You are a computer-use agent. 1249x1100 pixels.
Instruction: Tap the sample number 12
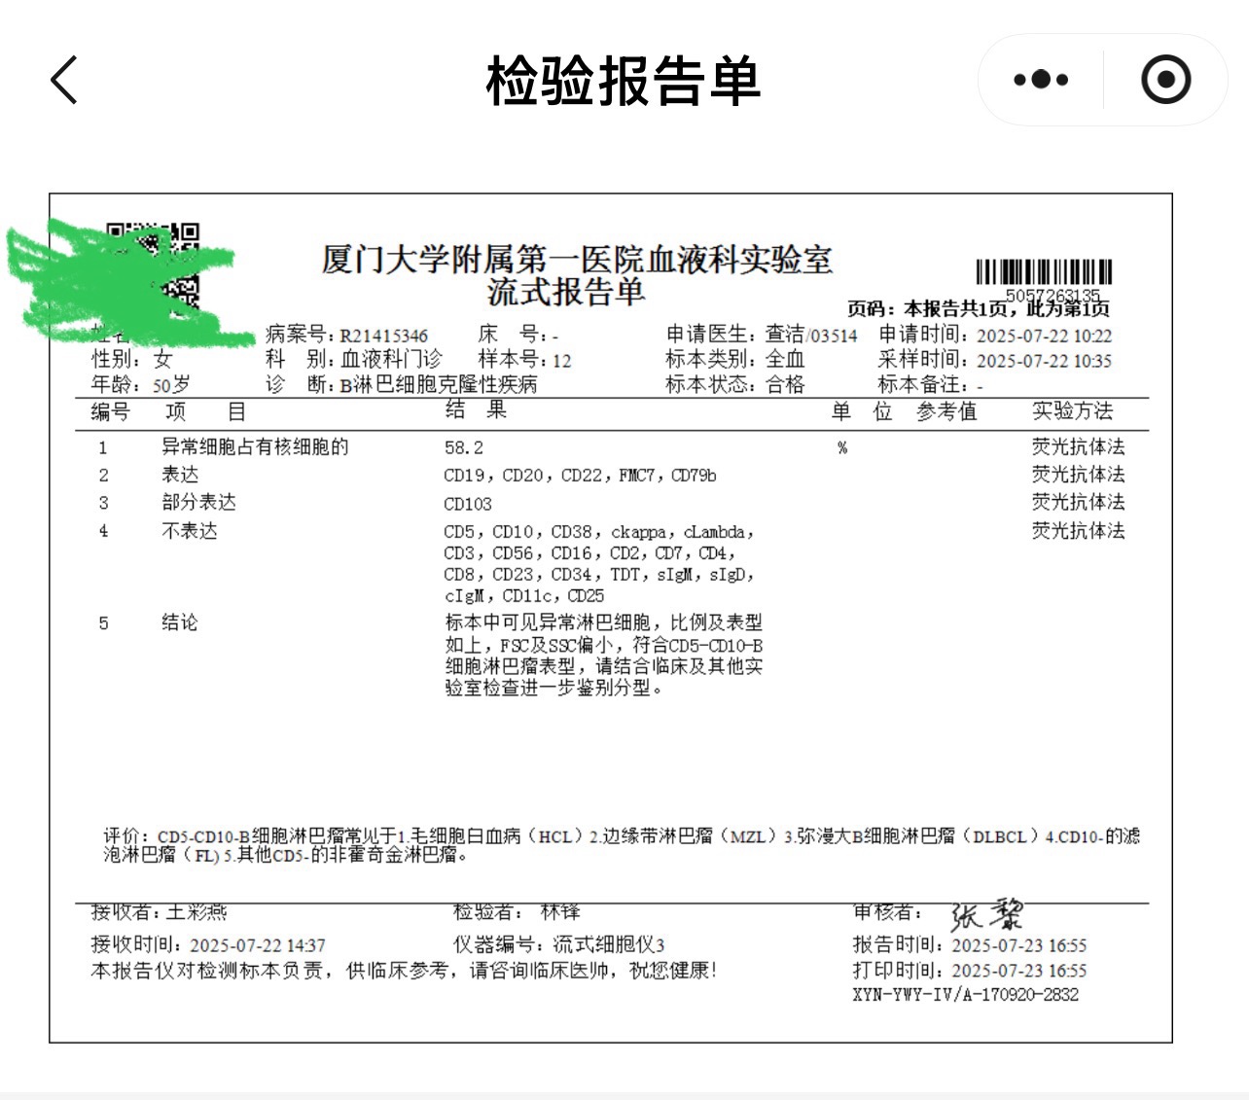point(561,361)
